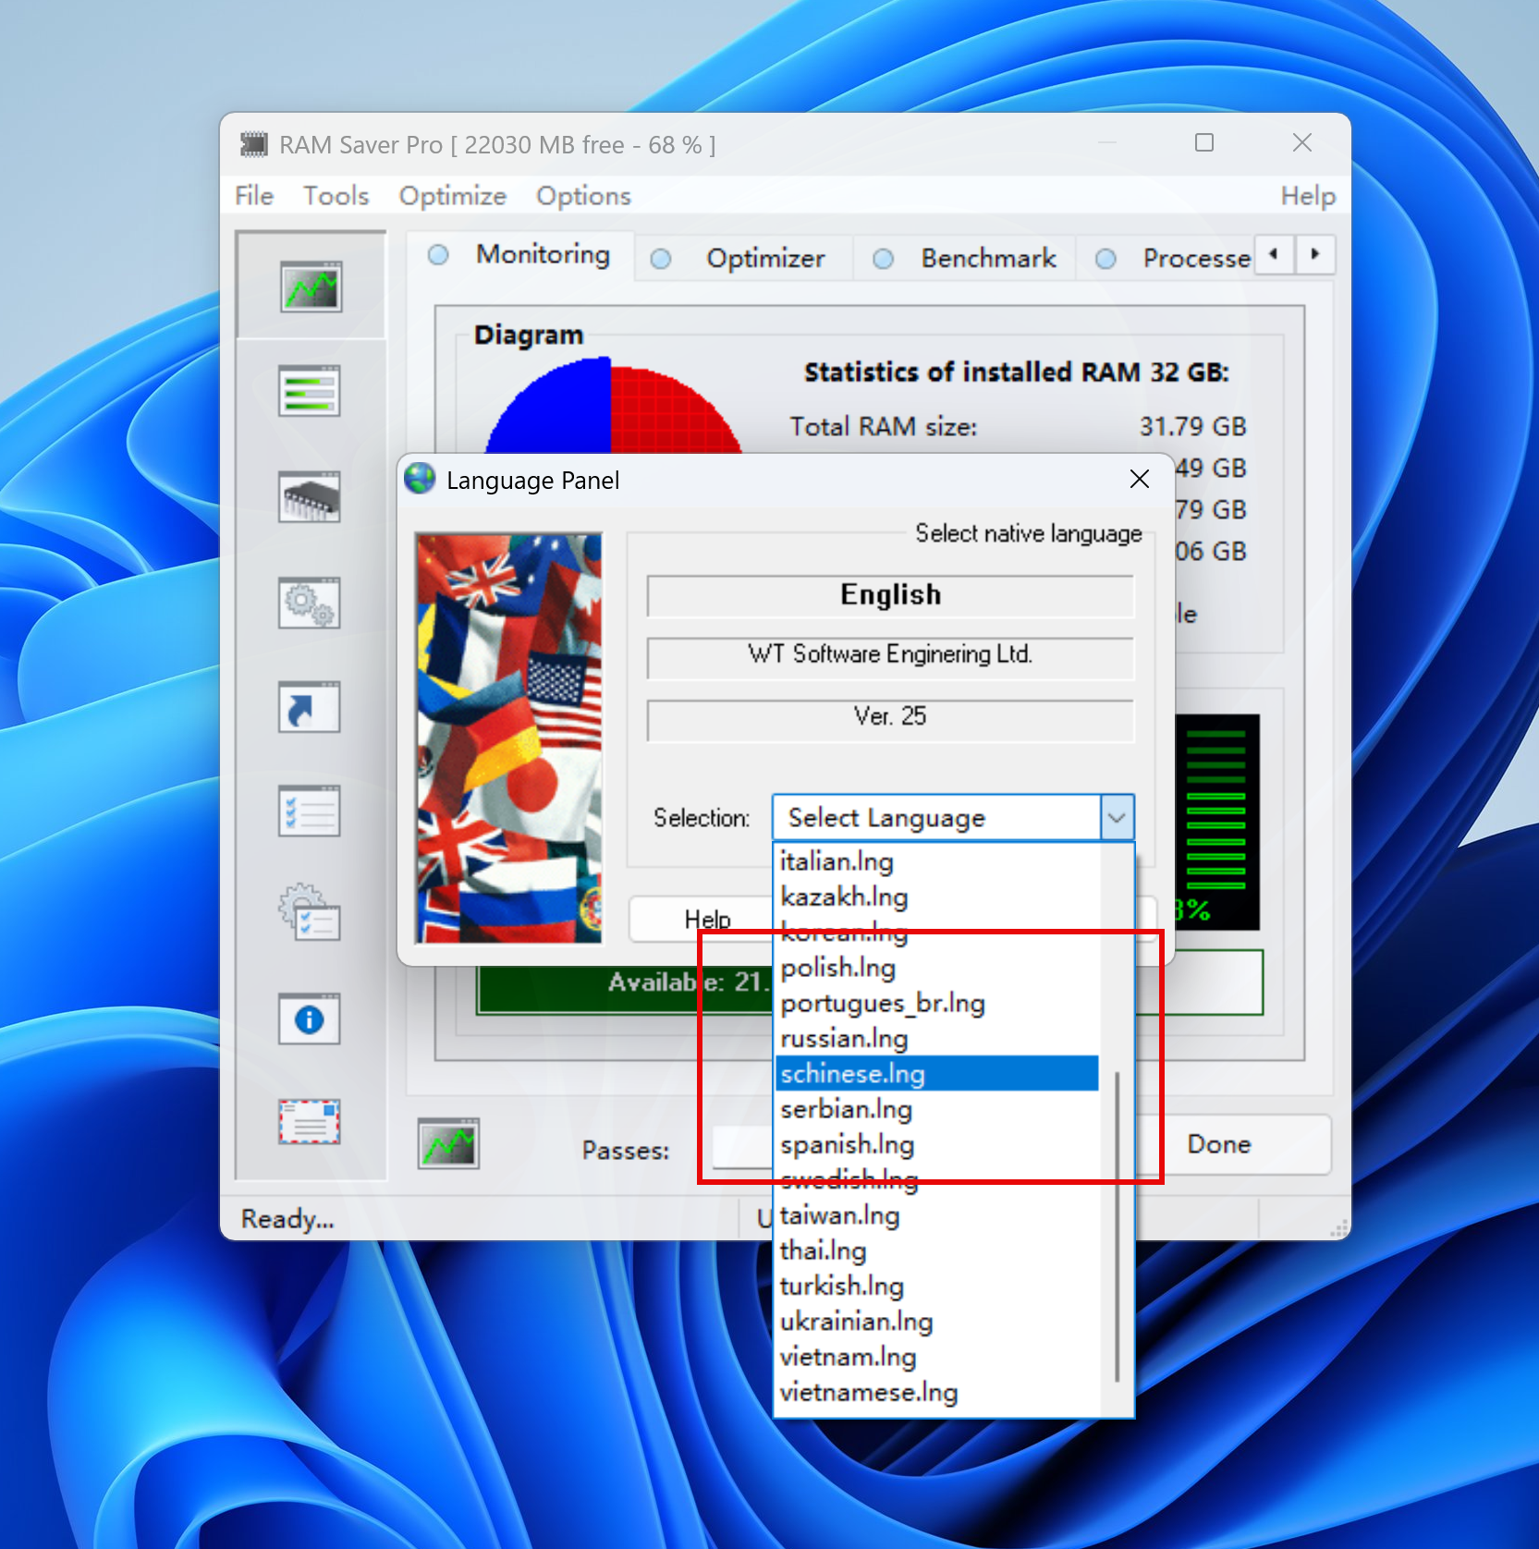Select the Monitoring tab radio button
Viewport: 1539px width, 1549px height.
439,255
